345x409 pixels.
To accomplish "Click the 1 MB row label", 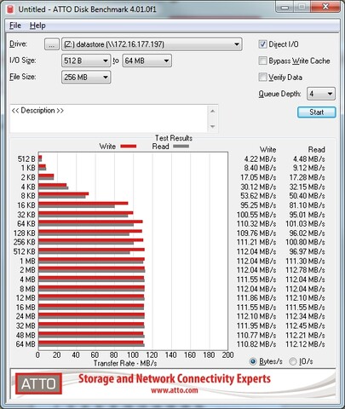I will [x=27, y=261].
